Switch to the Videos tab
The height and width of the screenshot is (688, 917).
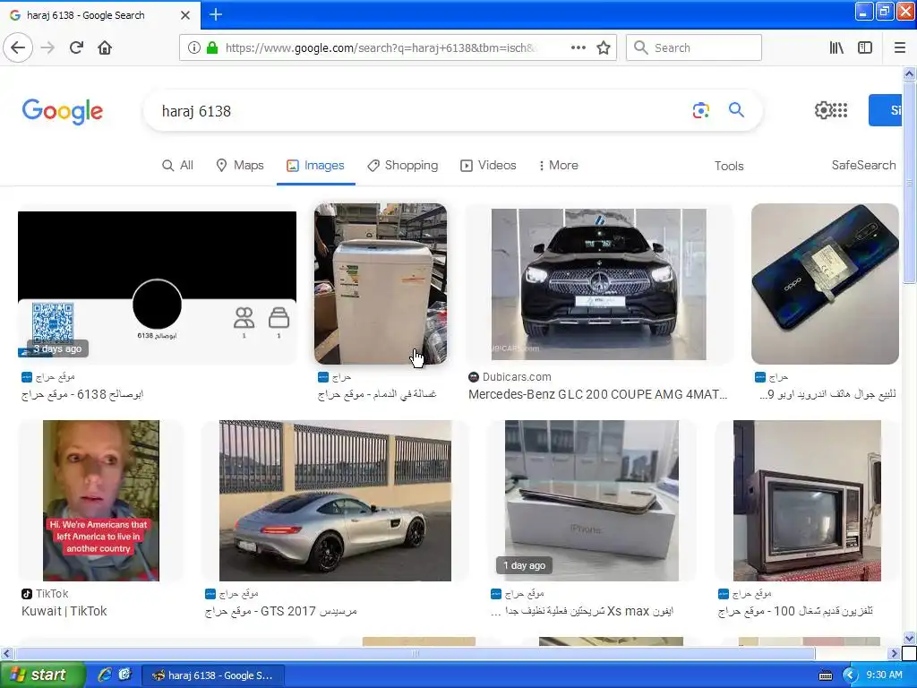tap(488, 166)
